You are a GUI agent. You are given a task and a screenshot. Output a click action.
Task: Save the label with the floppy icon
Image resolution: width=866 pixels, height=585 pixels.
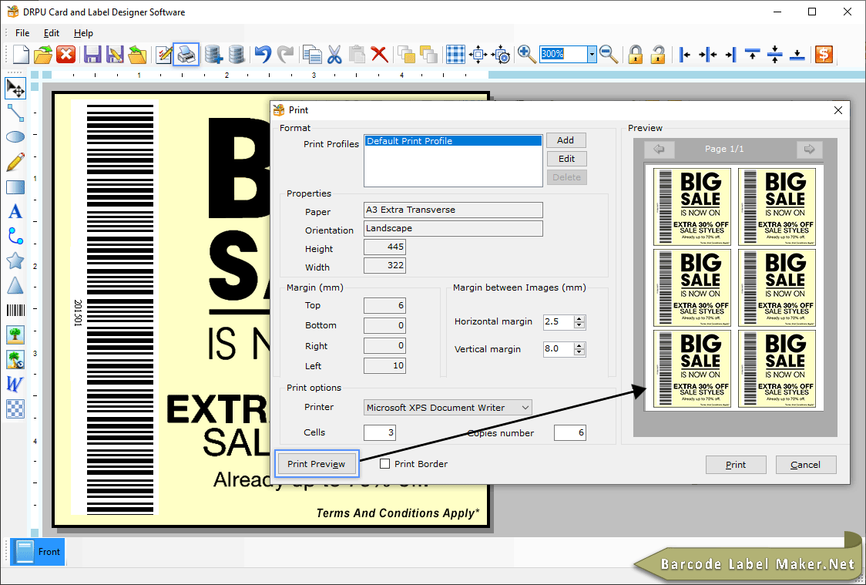coord(92,54)
